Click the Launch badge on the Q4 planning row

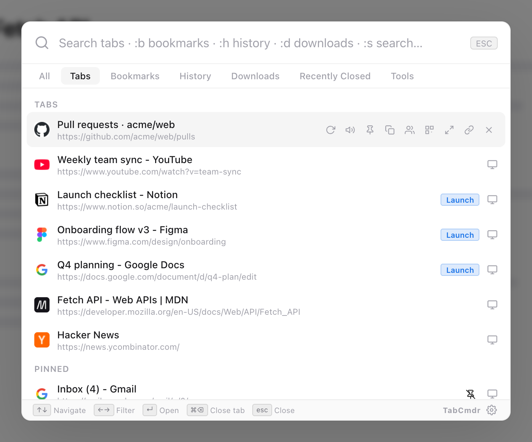[460, 270]
